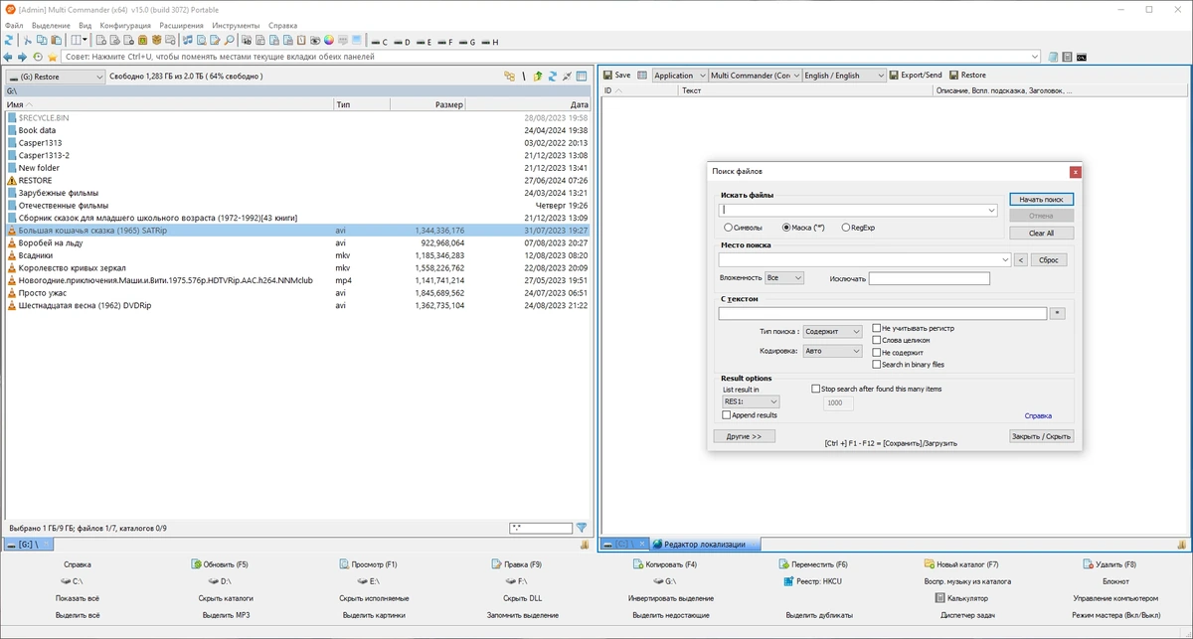
Task: Click Restore in localization editor toolbar
Action: (x=968, y=75)
